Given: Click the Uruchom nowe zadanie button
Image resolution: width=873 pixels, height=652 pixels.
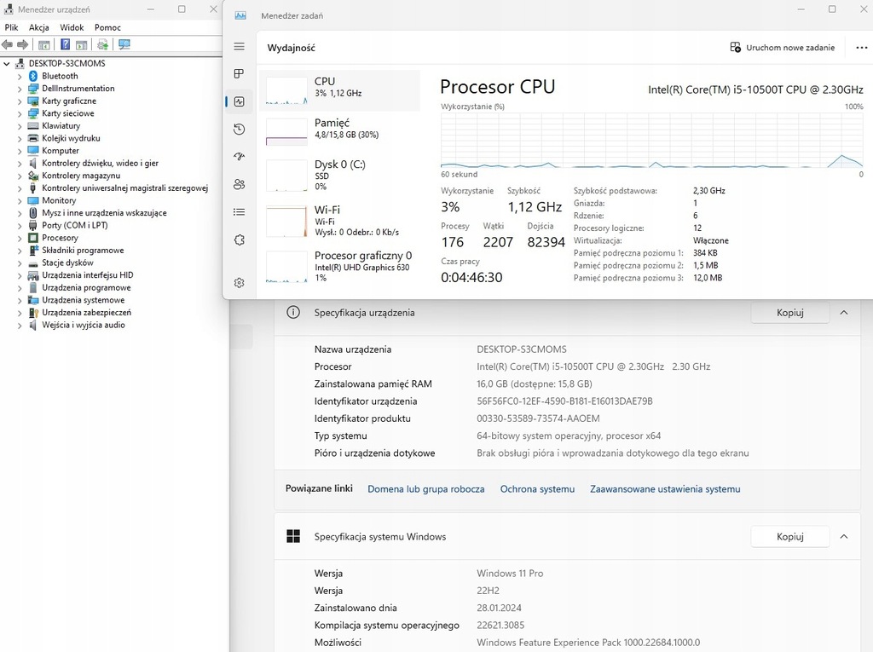Looking at the screenshot, I should point(783,48).
